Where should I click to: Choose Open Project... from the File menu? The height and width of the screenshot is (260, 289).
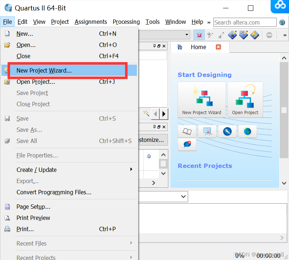pos(69,82)
